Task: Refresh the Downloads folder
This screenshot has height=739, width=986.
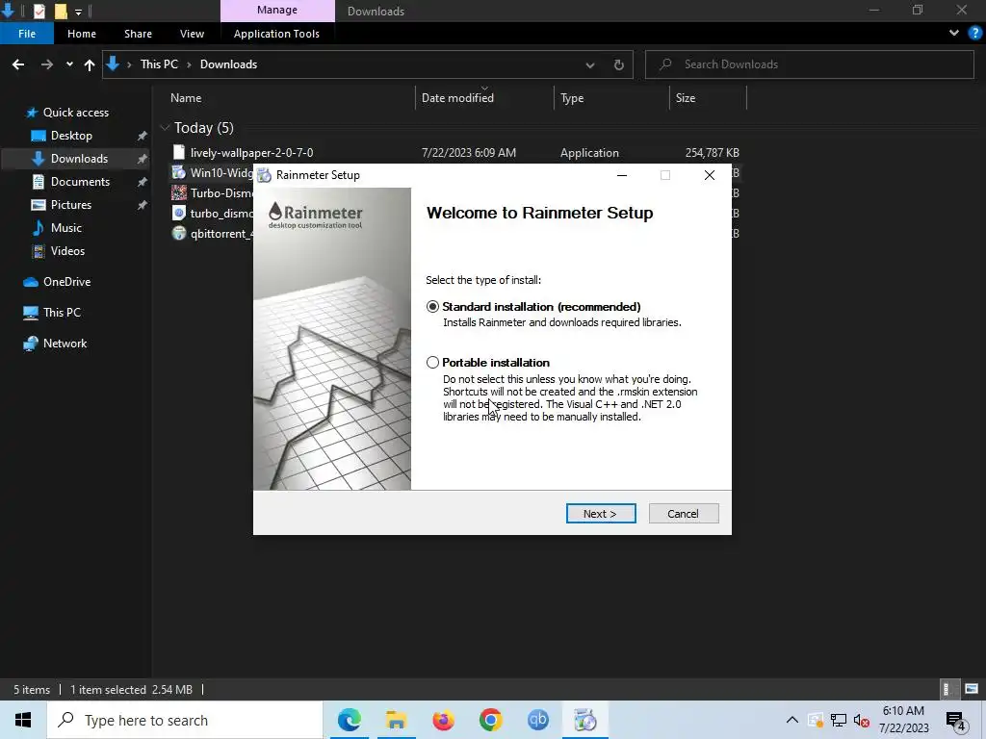Action: (x=619, y=64)
